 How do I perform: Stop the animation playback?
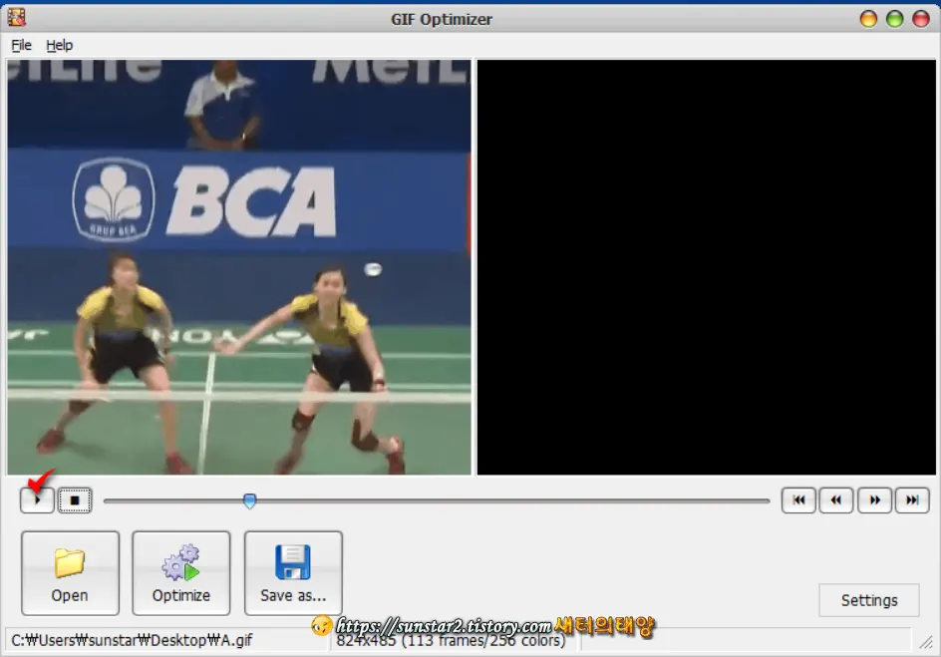coord(75,500)
